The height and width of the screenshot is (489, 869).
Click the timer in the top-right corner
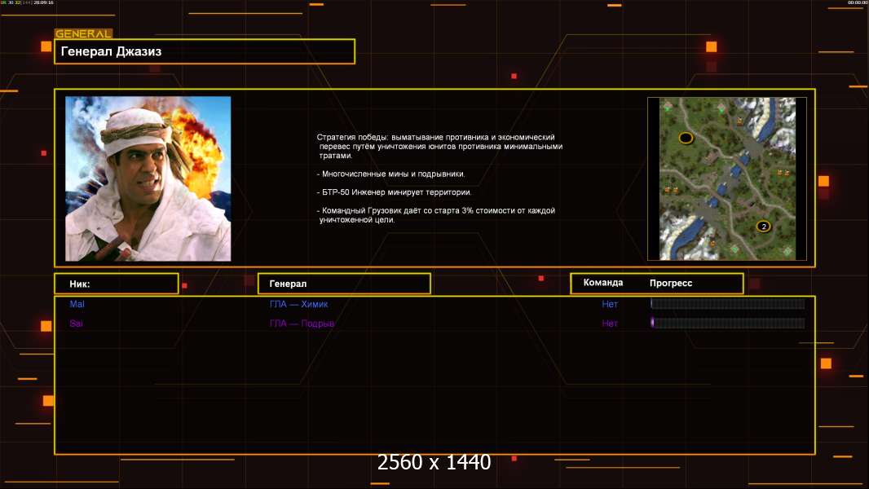(857, 3)
